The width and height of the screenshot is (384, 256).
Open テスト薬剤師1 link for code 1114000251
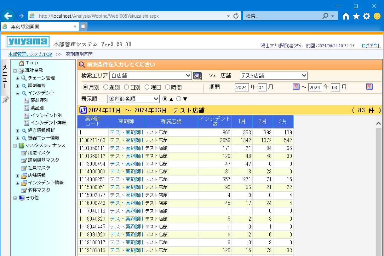tap(127, 179)
